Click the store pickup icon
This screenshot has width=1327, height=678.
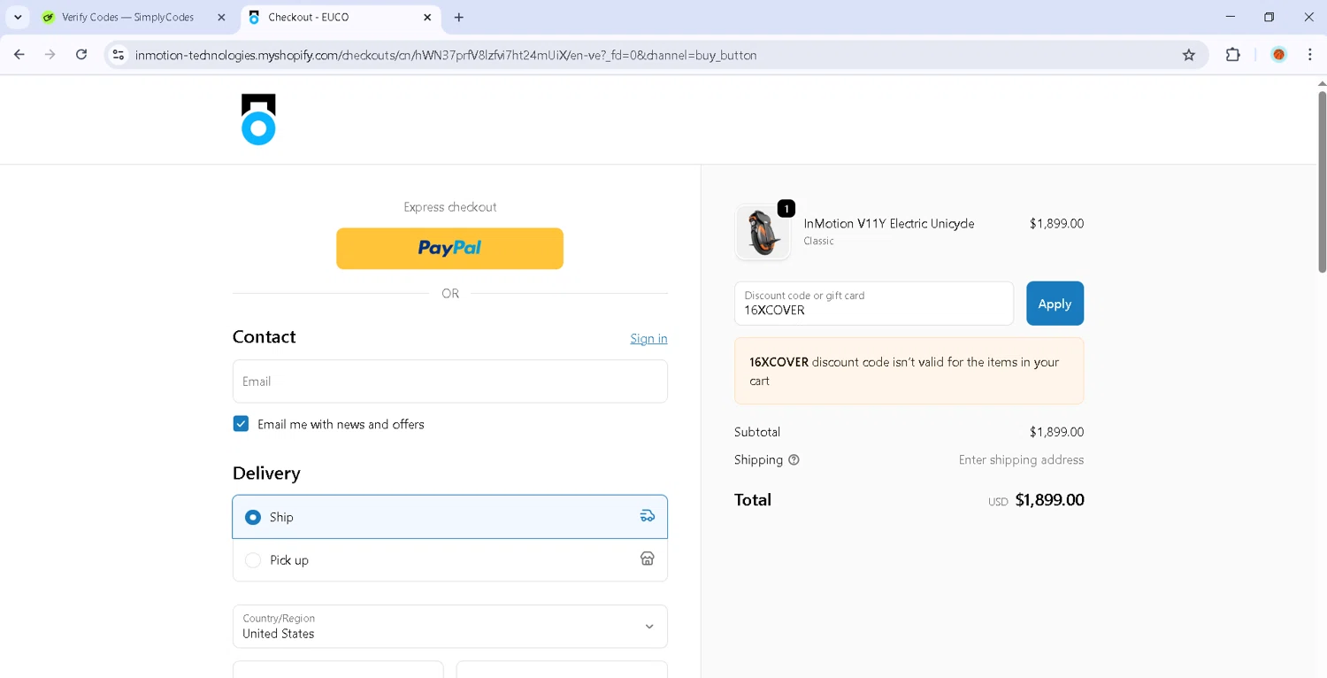648,559
